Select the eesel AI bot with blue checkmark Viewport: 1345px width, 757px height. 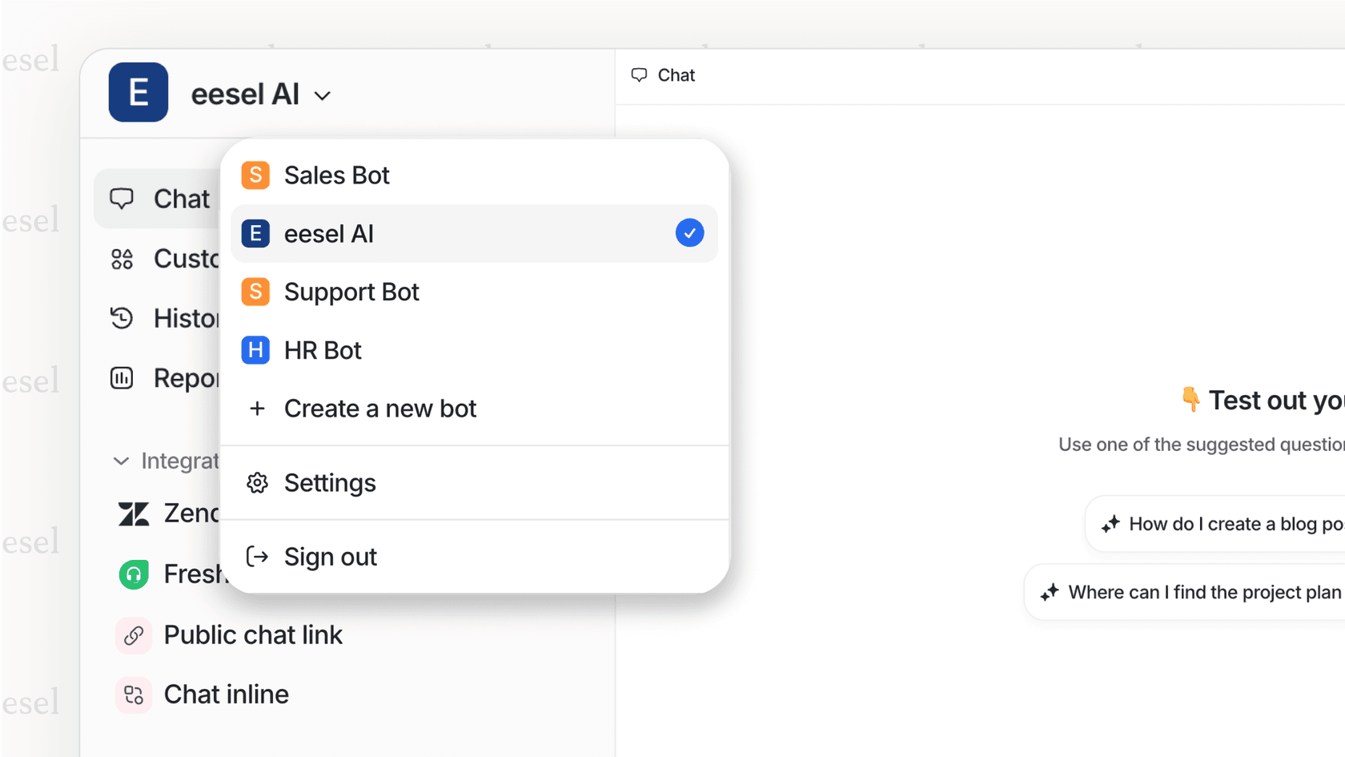475,233
